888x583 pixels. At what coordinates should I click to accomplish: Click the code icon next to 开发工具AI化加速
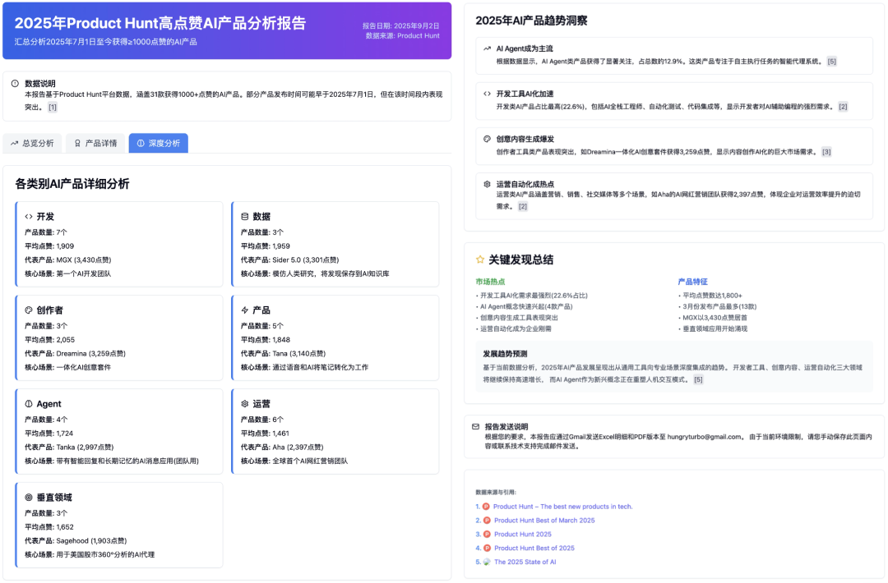487,94
